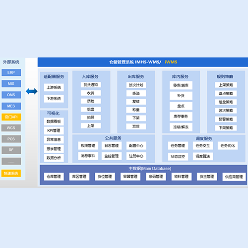Click the IMHS-WMS title banner
248x248 pixels.
(143, 62)
